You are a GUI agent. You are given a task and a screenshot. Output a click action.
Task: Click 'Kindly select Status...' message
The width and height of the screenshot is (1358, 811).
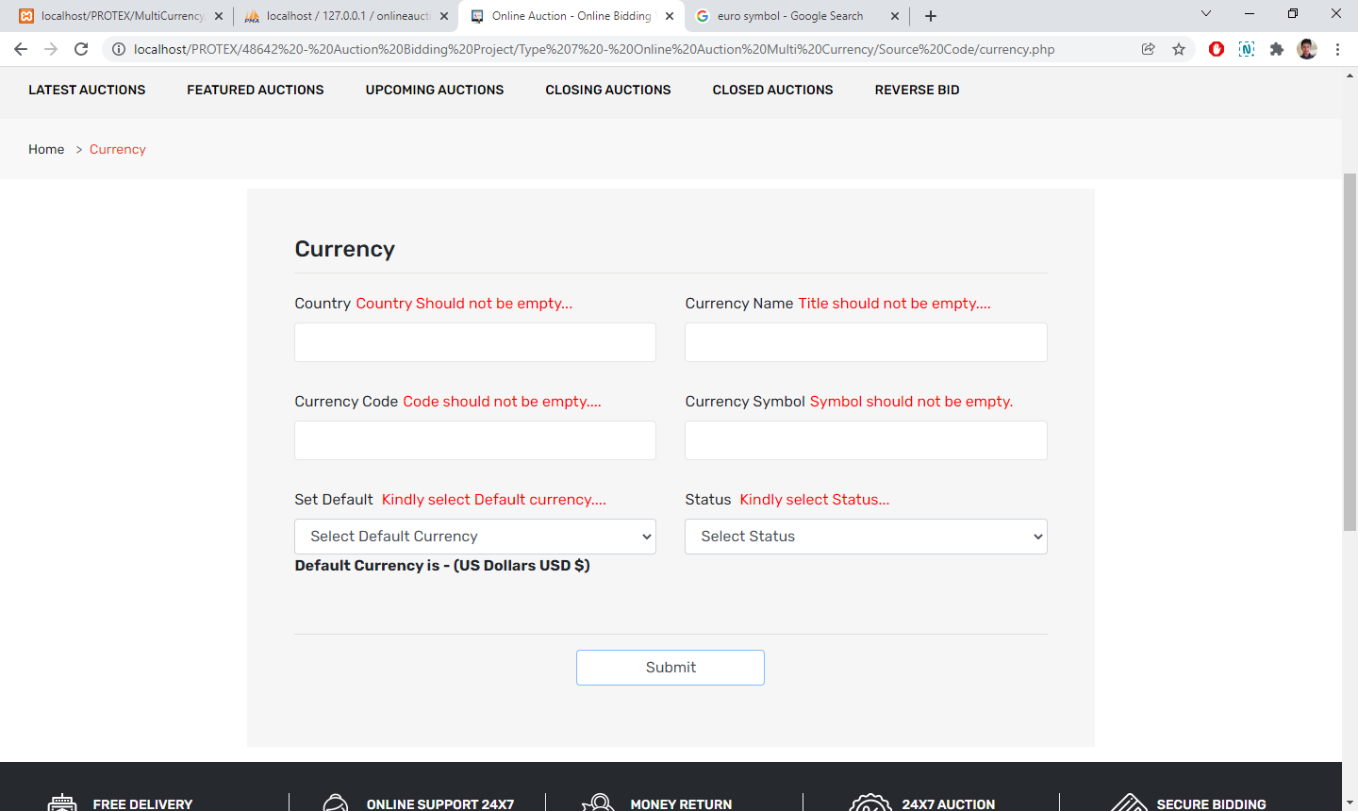814,500
